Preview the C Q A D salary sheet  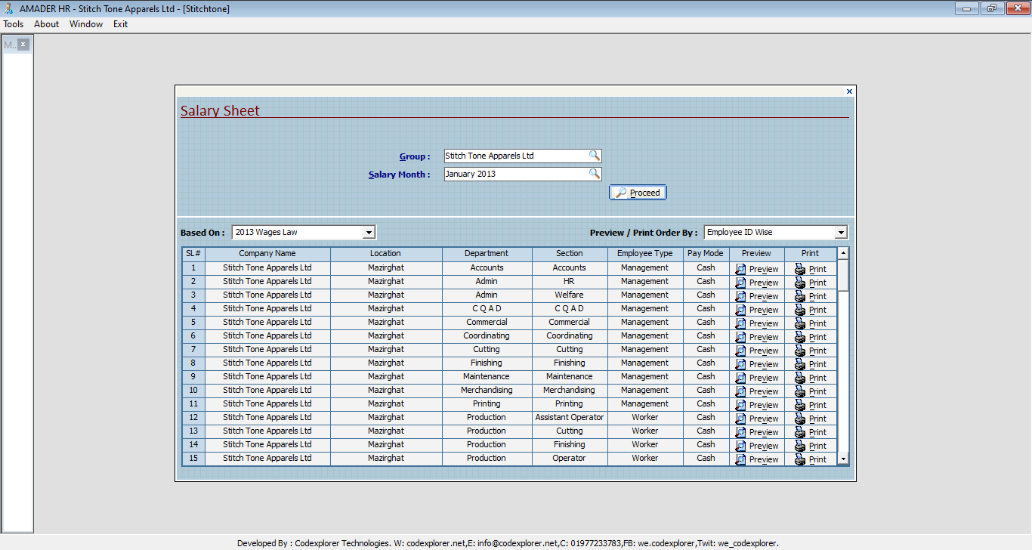(757, 310)
